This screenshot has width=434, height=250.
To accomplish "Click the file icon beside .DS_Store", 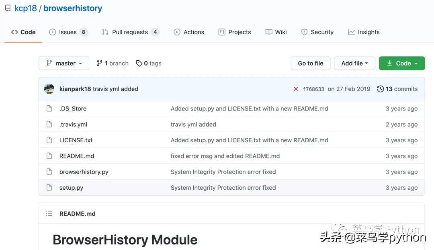I will pyautogui.click(x=49, y=109).
